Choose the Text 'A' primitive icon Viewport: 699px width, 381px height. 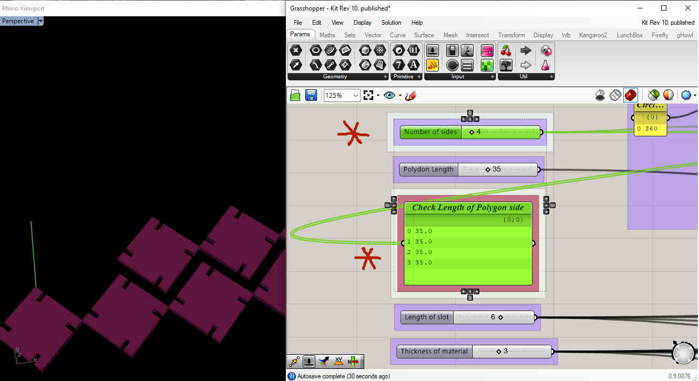pyautogui.click(x=414, y=65)
